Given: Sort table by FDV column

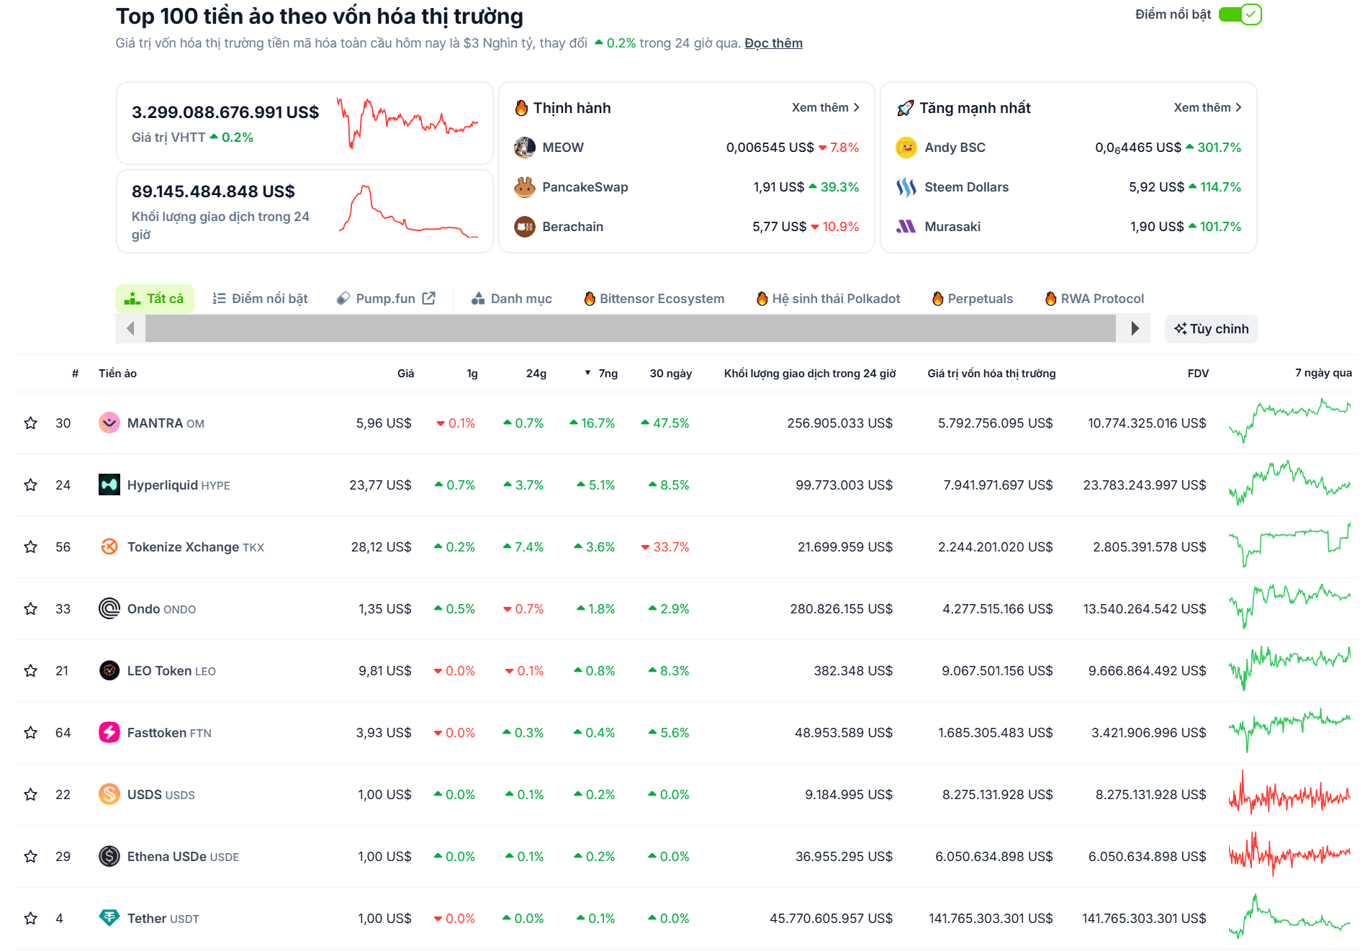Looking at the screenshot, I should coord(1198,373).
